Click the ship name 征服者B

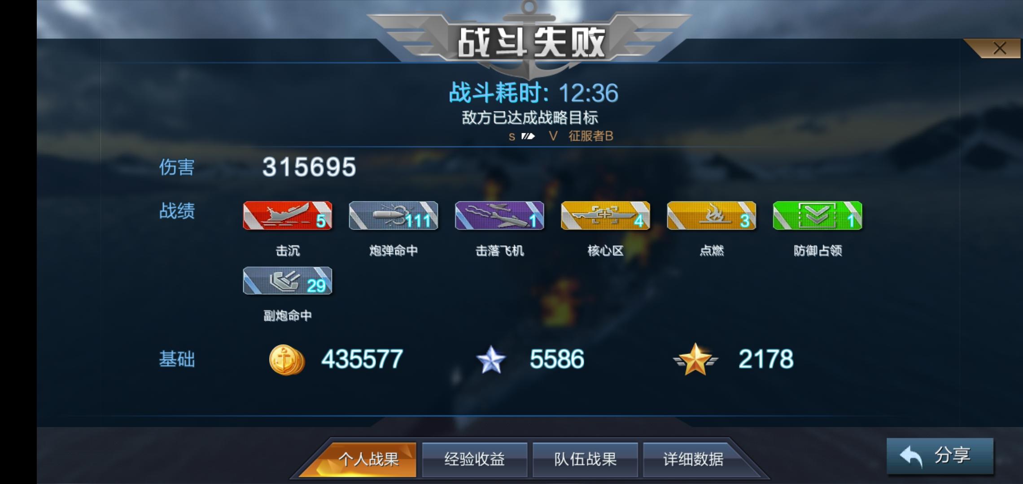(591, 136)
